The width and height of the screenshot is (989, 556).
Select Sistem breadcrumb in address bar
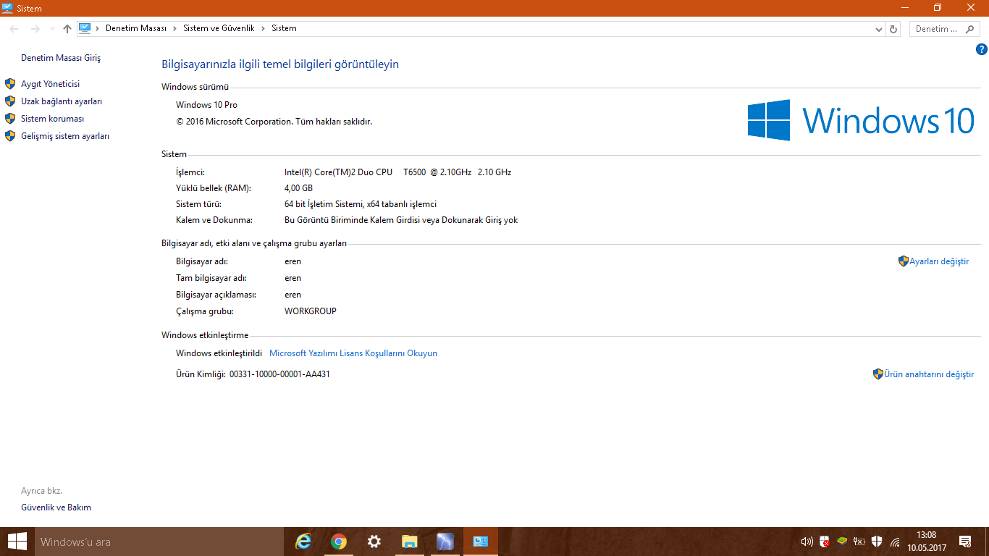tap(284, 28)
